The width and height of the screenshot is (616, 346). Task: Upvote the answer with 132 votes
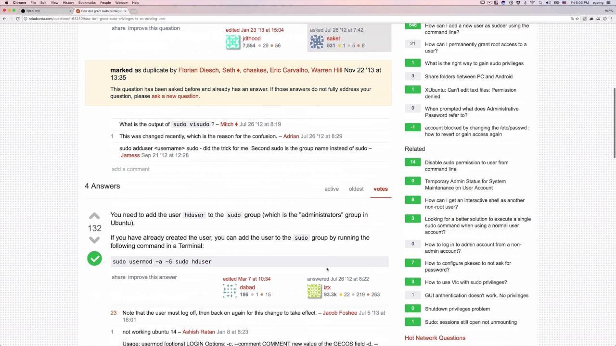94,216
